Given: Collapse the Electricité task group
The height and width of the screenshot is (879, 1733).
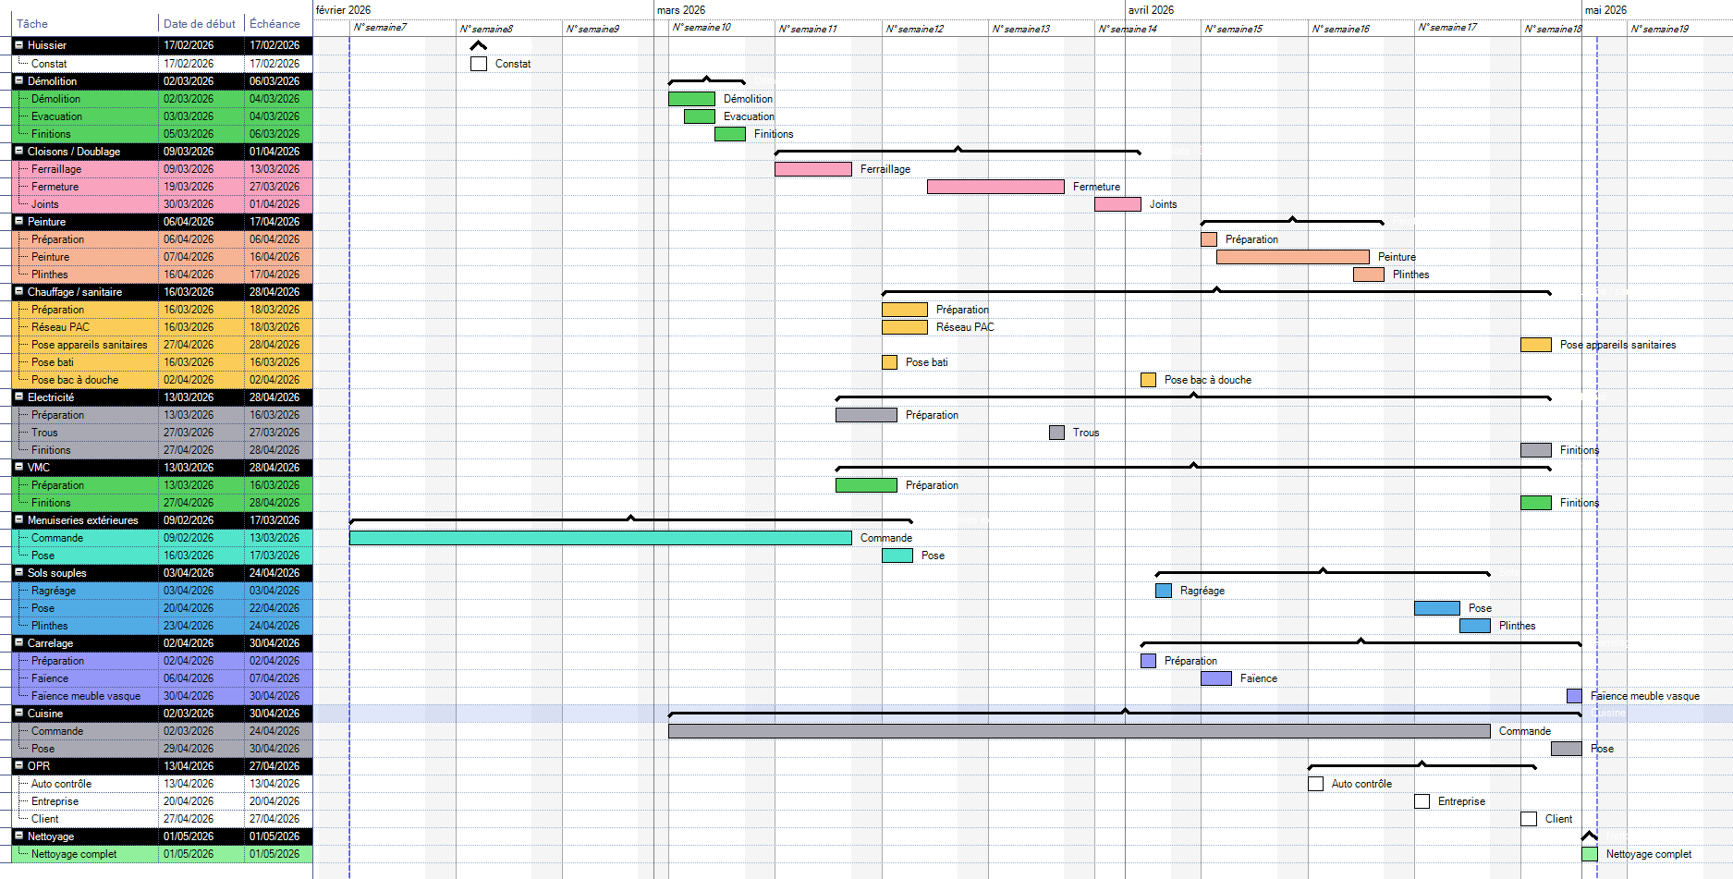Looking at the screenshot, I should point(18,397).
